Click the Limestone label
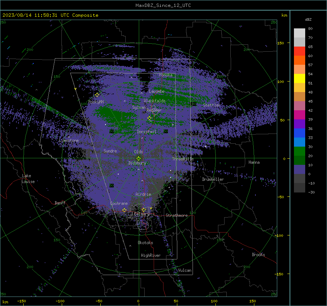 69,140
